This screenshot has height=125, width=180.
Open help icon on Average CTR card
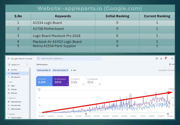tap(83, 84)
